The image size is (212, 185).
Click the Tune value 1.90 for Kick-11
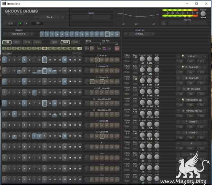point(135,57)
